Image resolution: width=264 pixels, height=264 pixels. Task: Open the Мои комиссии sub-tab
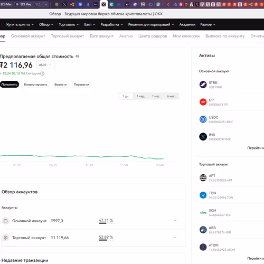point(186,36)
